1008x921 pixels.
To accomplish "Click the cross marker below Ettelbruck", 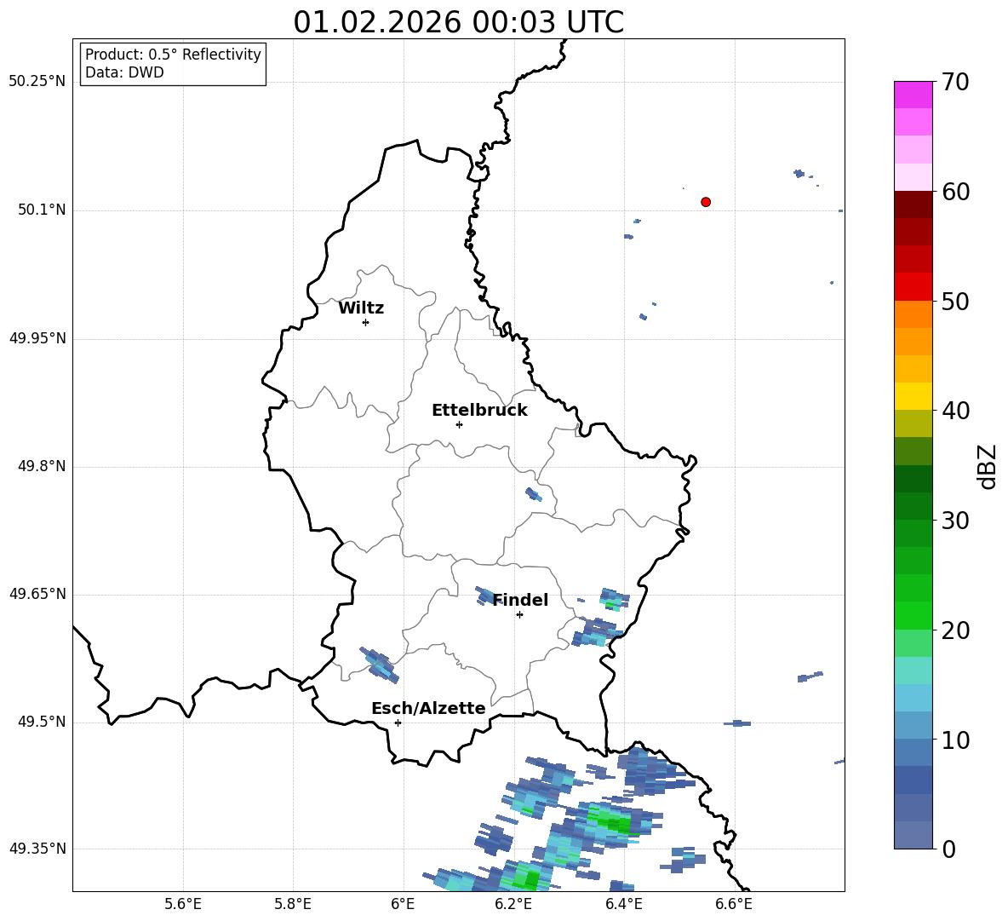I will coord(459,424).
